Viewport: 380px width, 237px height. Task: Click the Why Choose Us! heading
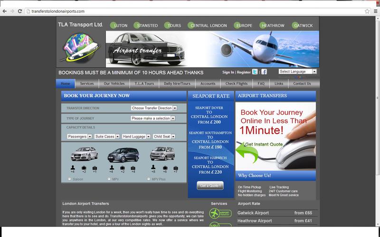[x=255, y=175]
